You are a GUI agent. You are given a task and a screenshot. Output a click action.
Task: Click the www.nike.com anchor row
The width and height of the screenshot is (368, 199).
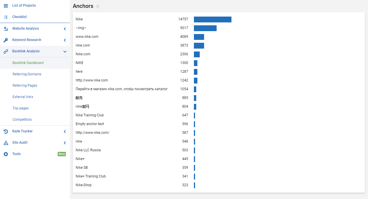click(219, 37)
